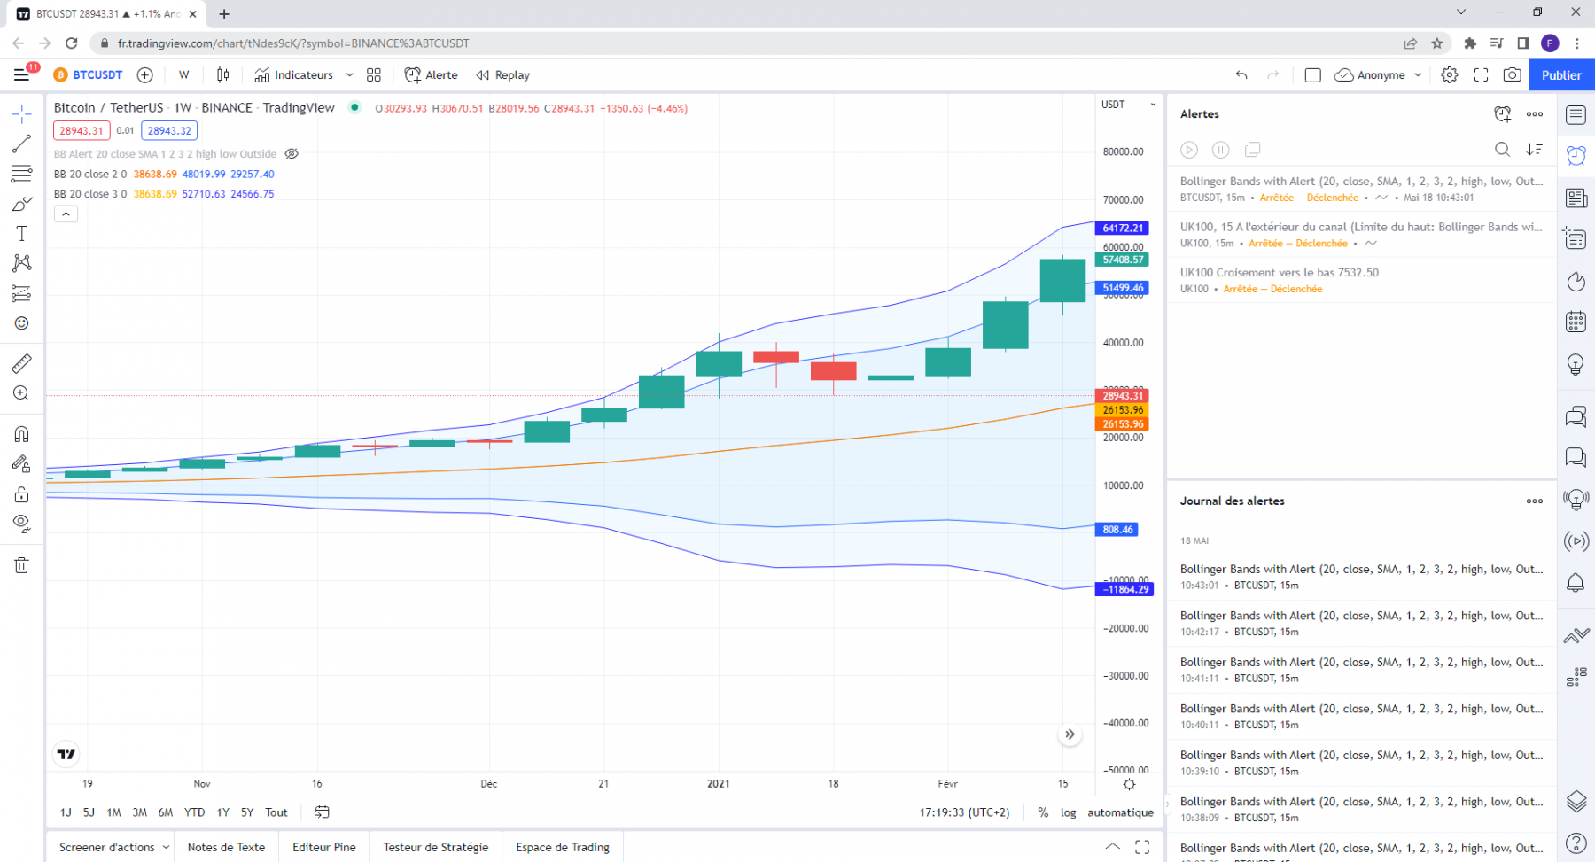The height and width of the screenshot is (862, 1595).
Task: Toggle stay-in-drawing-mode pencil lock
Action: click(x=22, y=464)
